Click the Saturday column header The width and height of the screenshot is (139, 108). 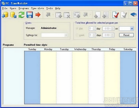(128, 49)
